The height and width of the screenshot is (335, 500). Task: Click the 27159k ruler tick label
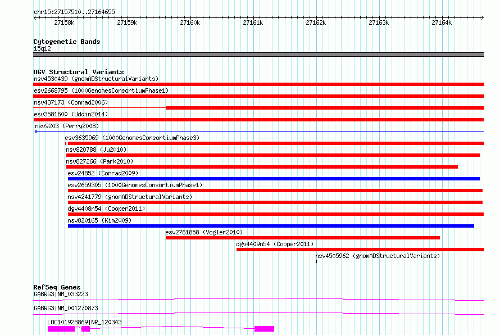127,22
